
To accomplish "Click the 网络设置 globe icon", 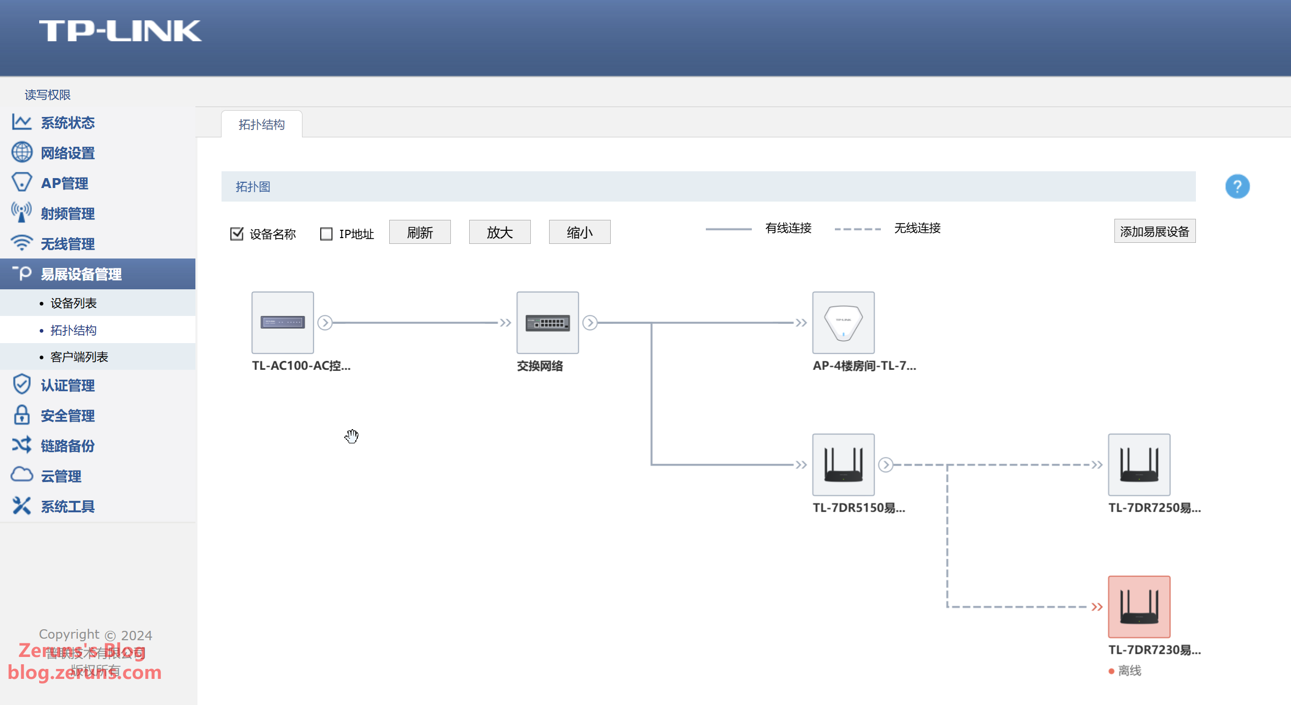I will pos(21,152).
